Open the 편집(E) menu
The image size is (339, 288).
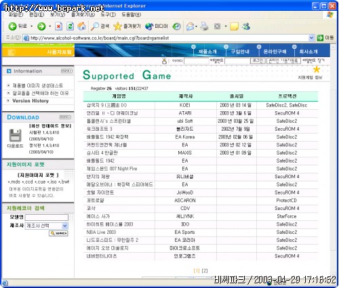click(x=37, y=15)
